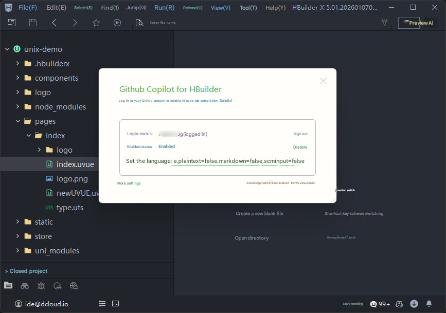Open the file search tool

pos(138,23)
